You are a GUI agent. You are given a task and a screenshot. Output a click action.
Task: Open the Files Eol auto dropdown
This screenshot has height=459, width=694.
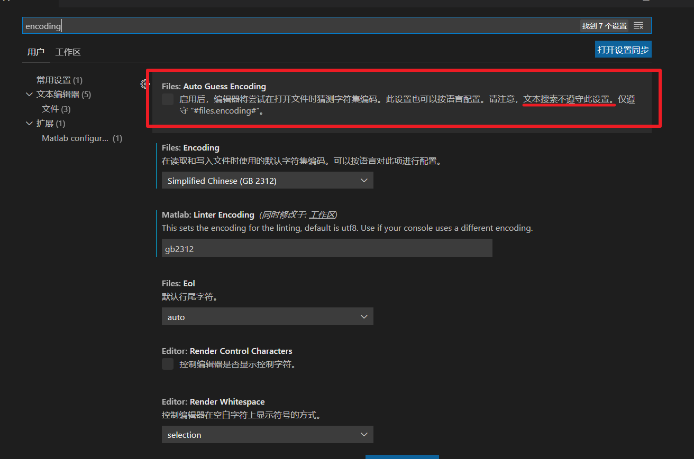point(268,317)
